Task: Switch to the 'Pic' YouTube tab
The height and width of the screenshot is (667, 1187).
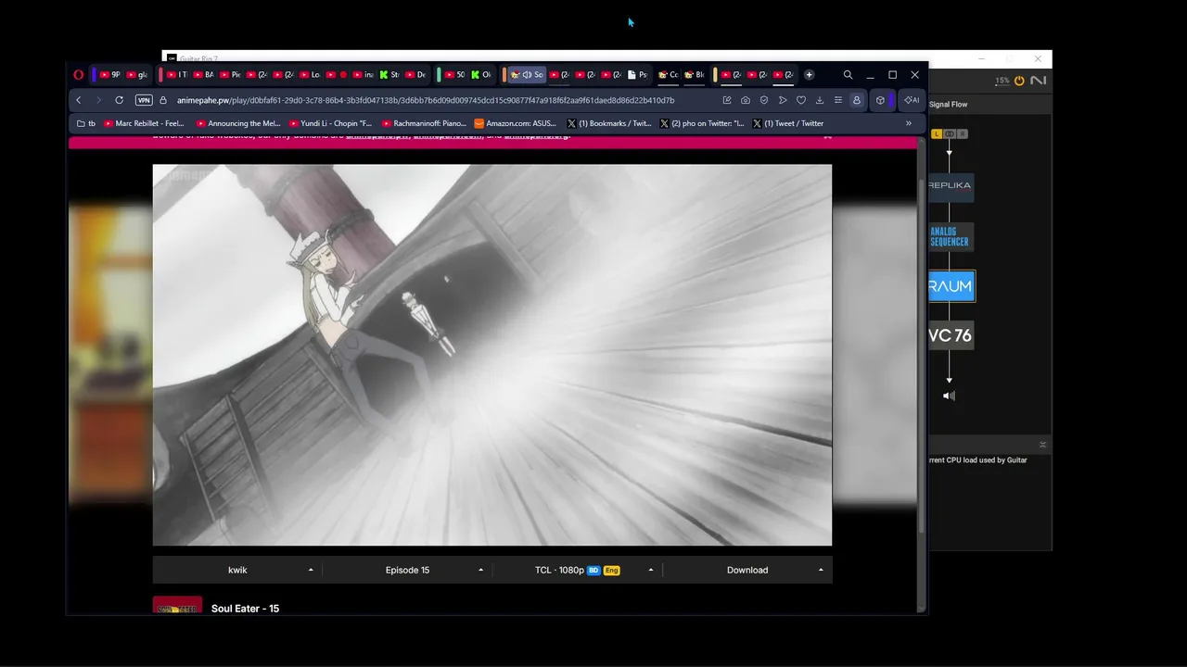Action: 230,75
